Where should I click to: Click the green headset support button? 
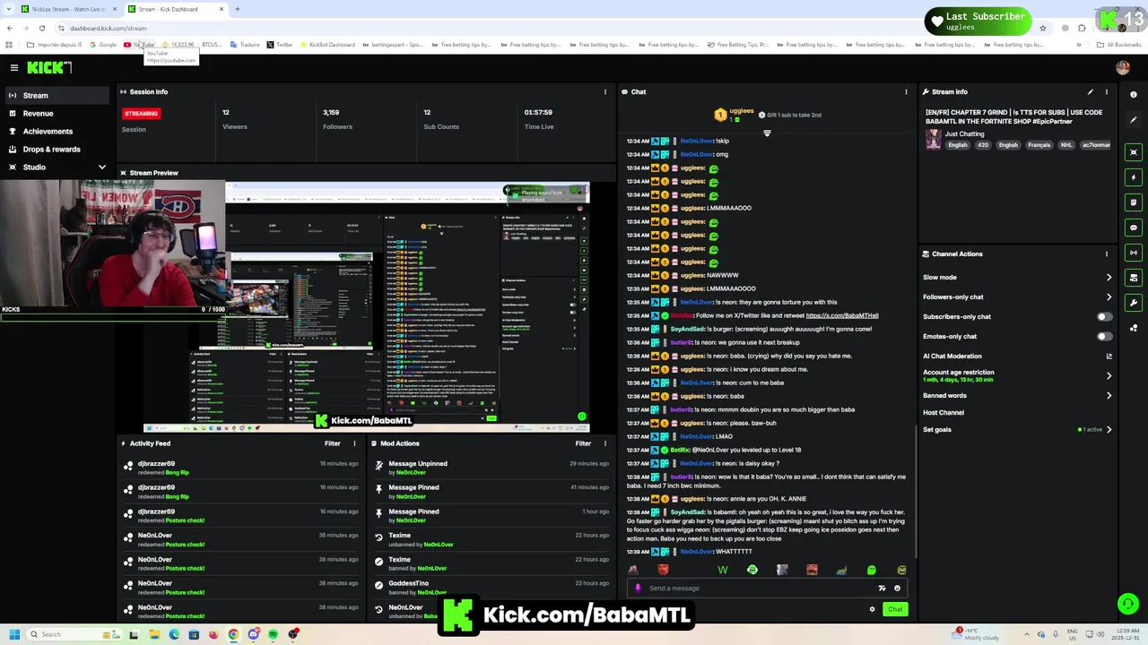[x=1127, y=605]
